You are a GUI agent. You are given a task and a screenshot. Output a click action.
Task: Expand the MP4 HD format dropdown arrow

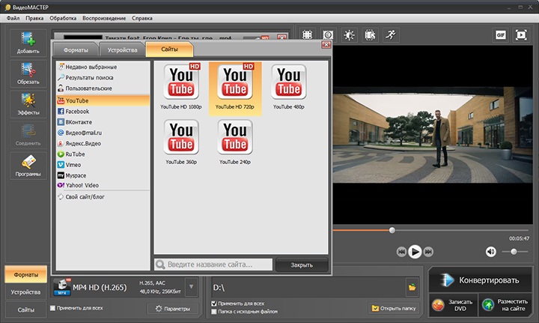tap(191, 287)
